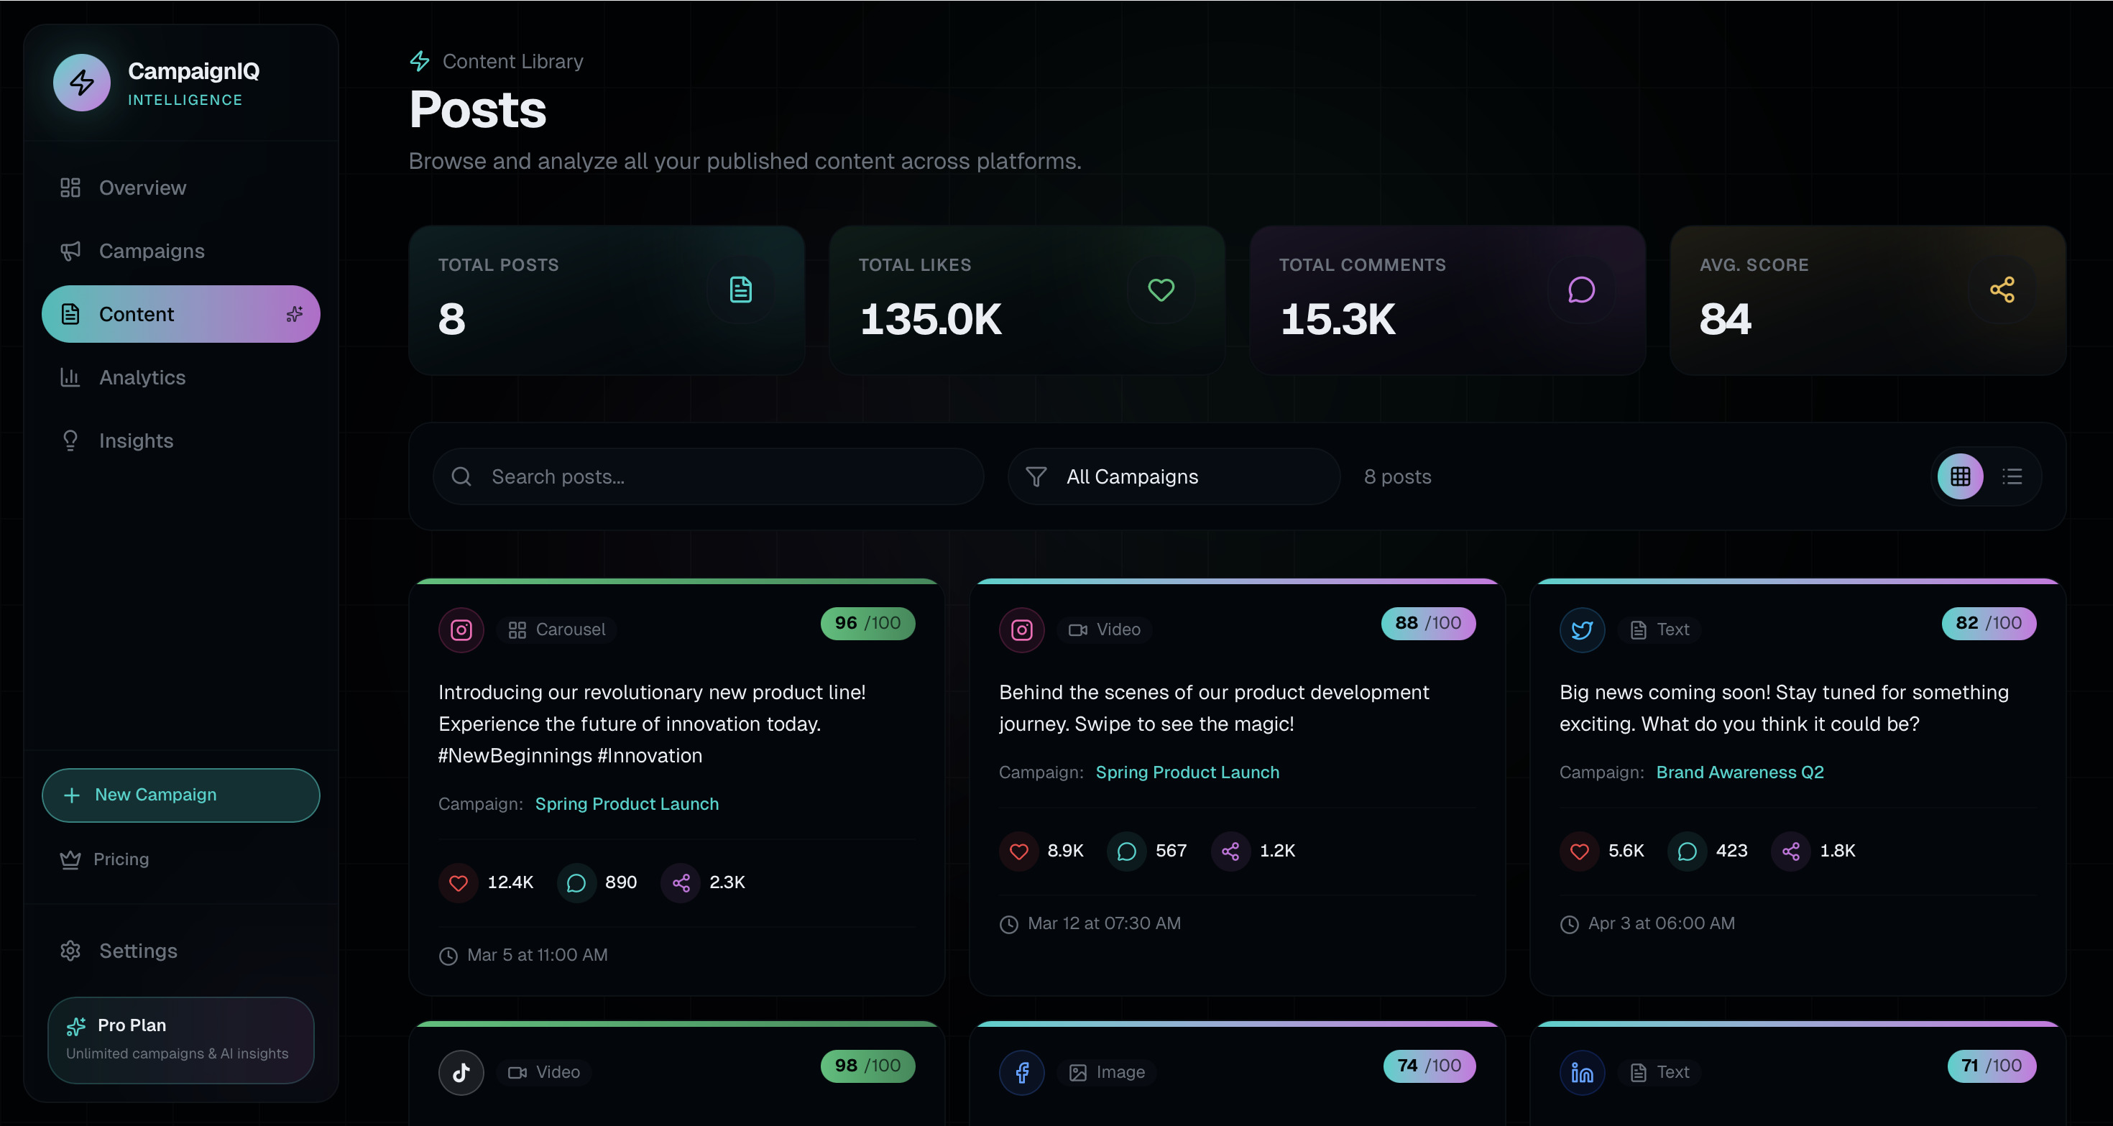2113x1126 pixels.
Task: Click the comment icon showing 567 comments
Action: [x=1126, y=852]
